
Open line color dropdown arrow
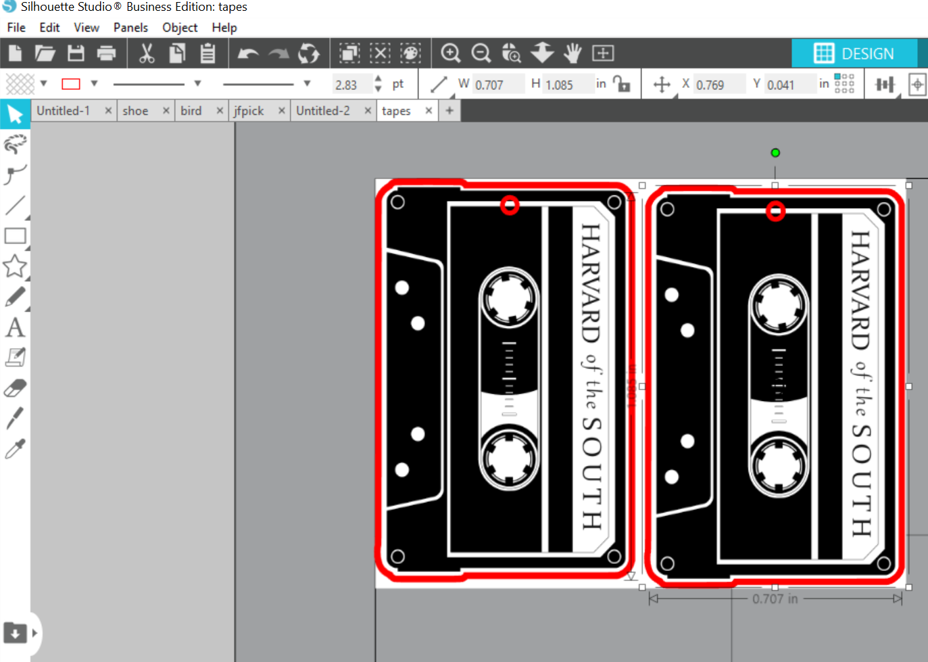click(x=95, y=83)
